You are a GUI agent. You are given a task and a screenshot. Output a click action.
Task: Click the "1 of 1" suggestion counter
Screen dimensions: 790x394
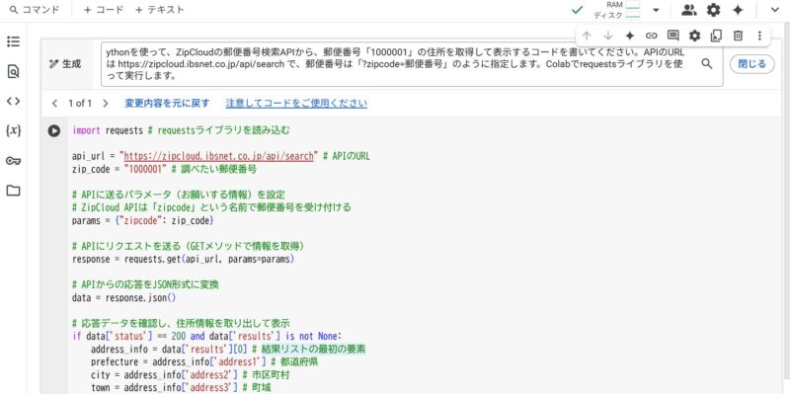coord(80,104)
